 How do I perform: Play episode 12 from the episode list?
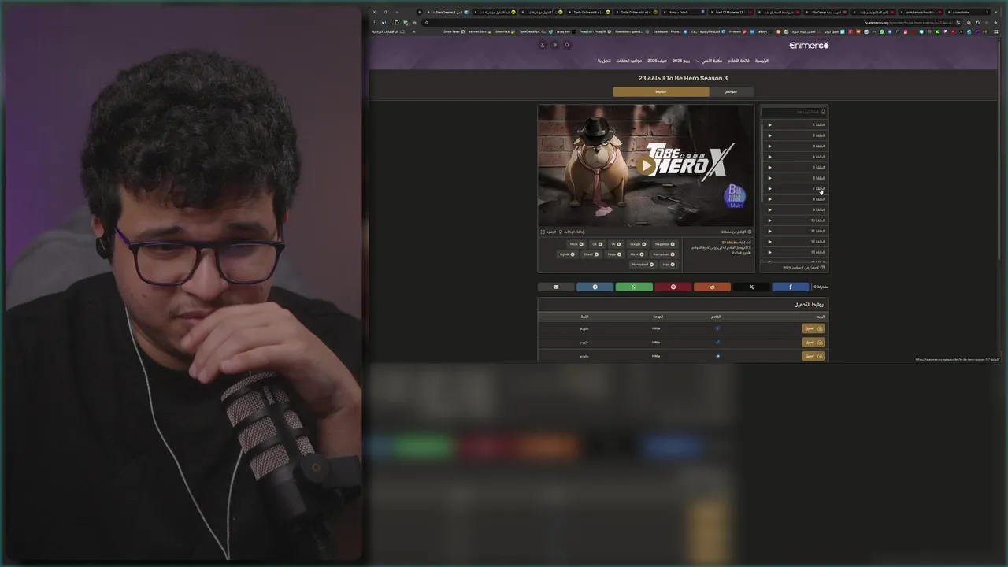(x=769, y=242)
